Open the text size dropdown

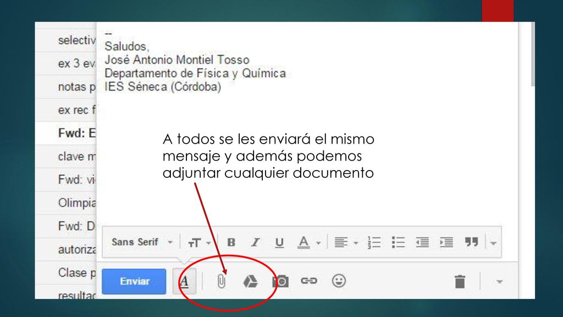click(199, 243)
